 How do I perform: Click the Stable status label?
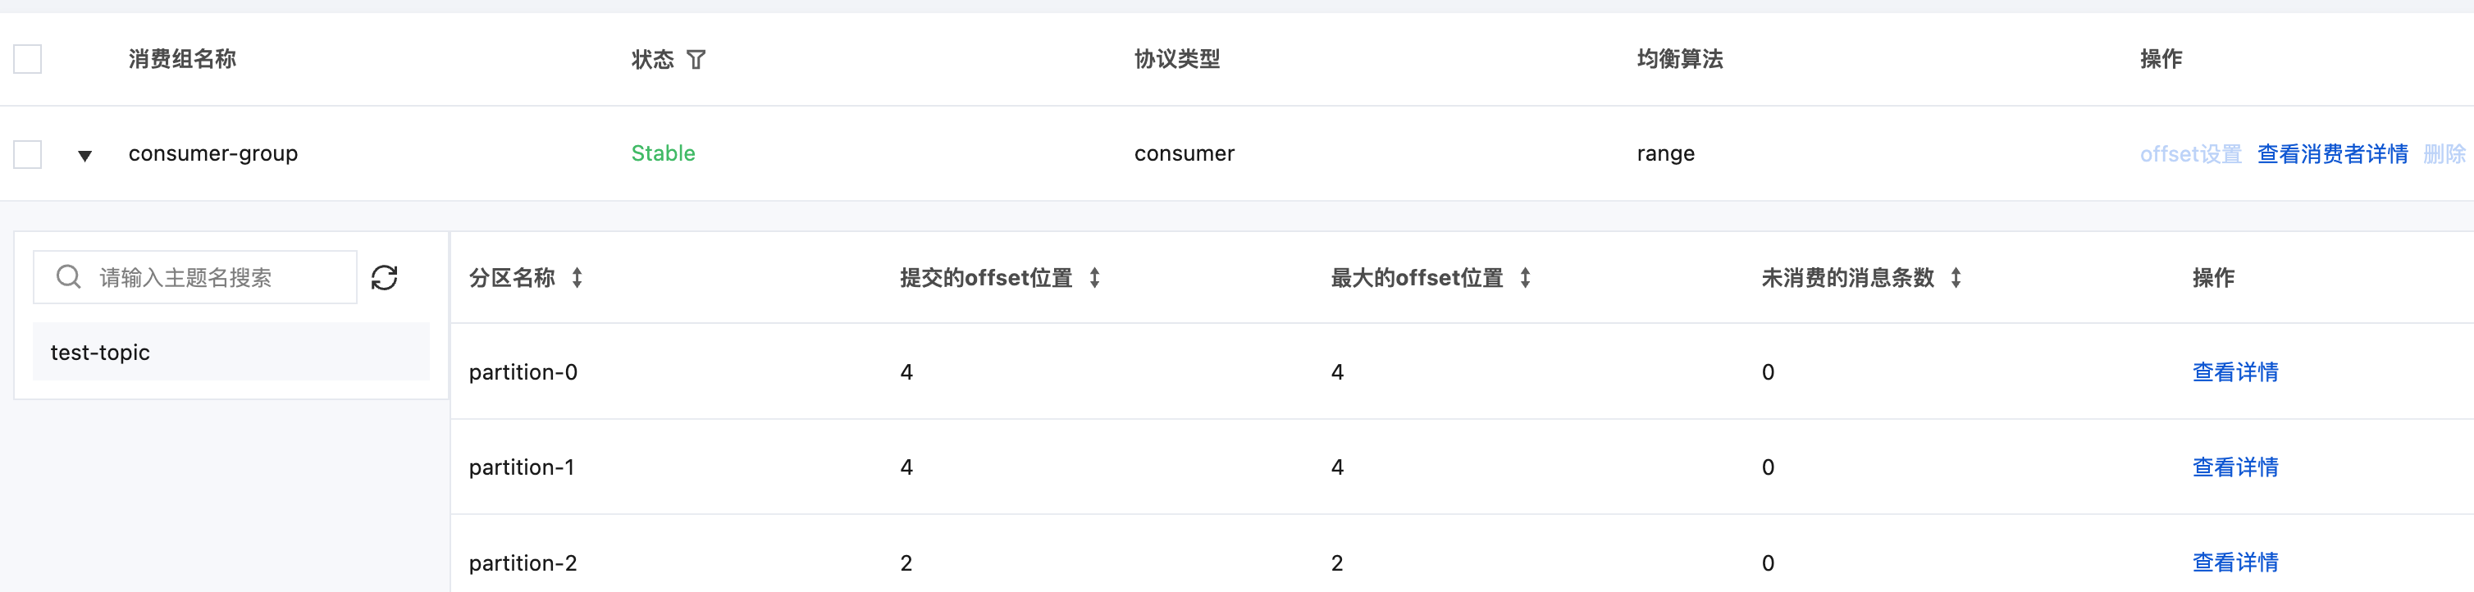click(x=663, y=153)
